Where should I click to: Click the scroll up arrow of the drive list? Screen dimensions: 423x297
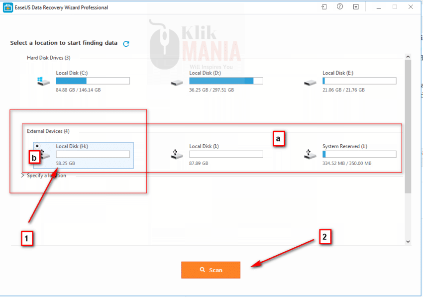click(408, 57)
